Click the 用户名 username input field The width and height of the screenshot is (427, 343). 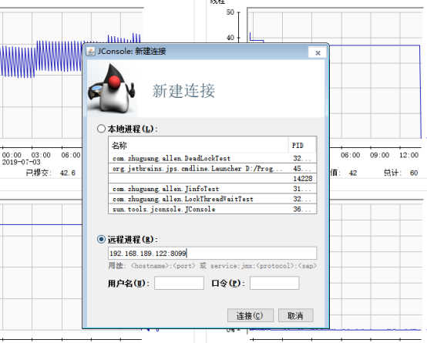pyautogui.click(x=179, y=283)
